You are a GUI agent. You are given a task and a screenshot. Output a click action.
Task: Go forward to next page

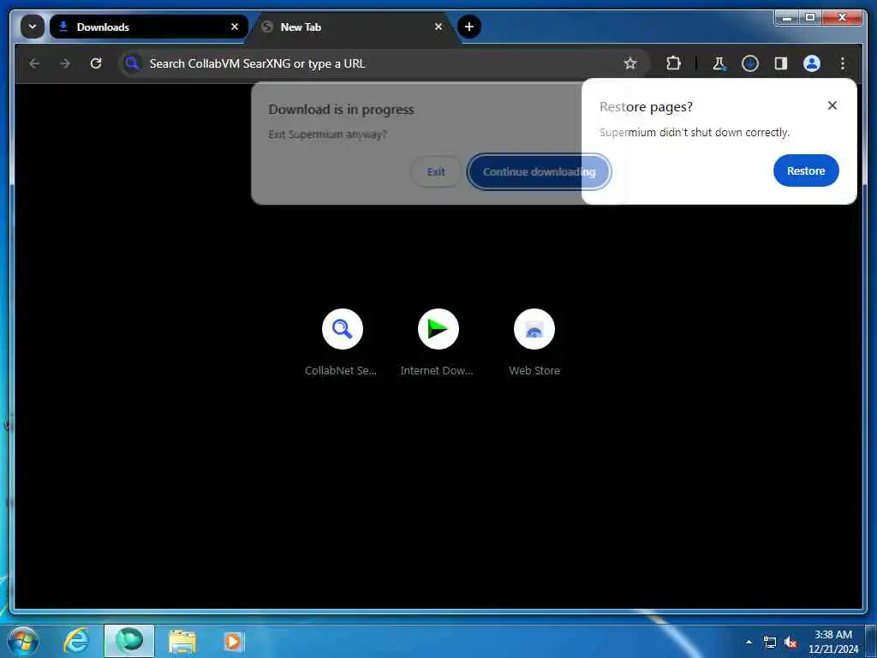[65, 63]
